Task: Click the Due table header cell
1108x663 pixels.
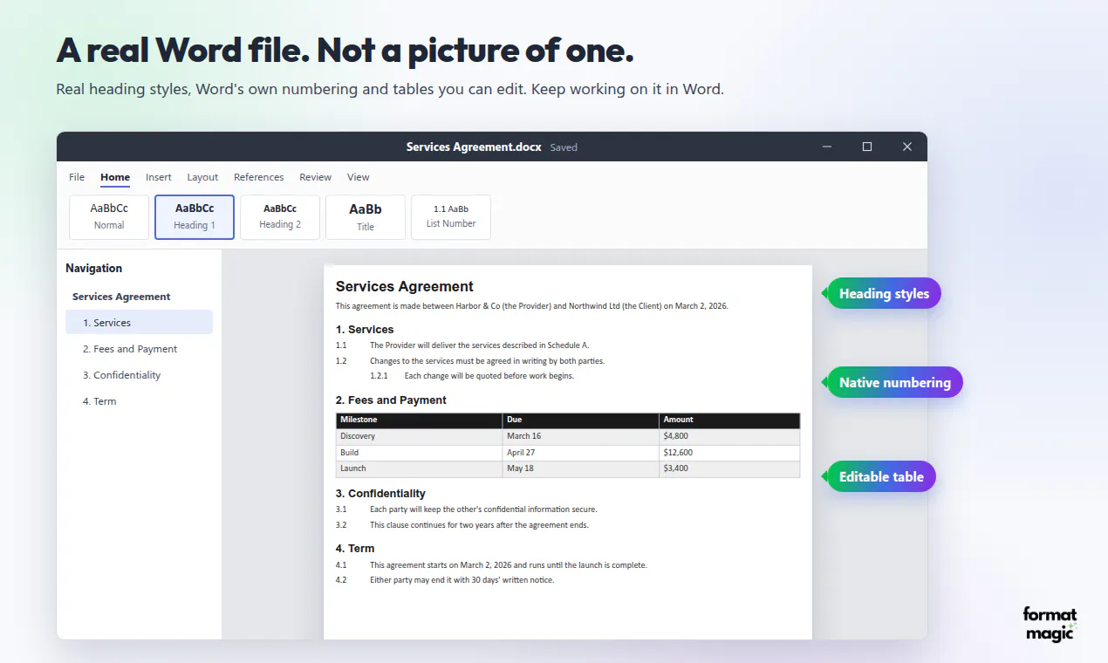Action: 581,420
